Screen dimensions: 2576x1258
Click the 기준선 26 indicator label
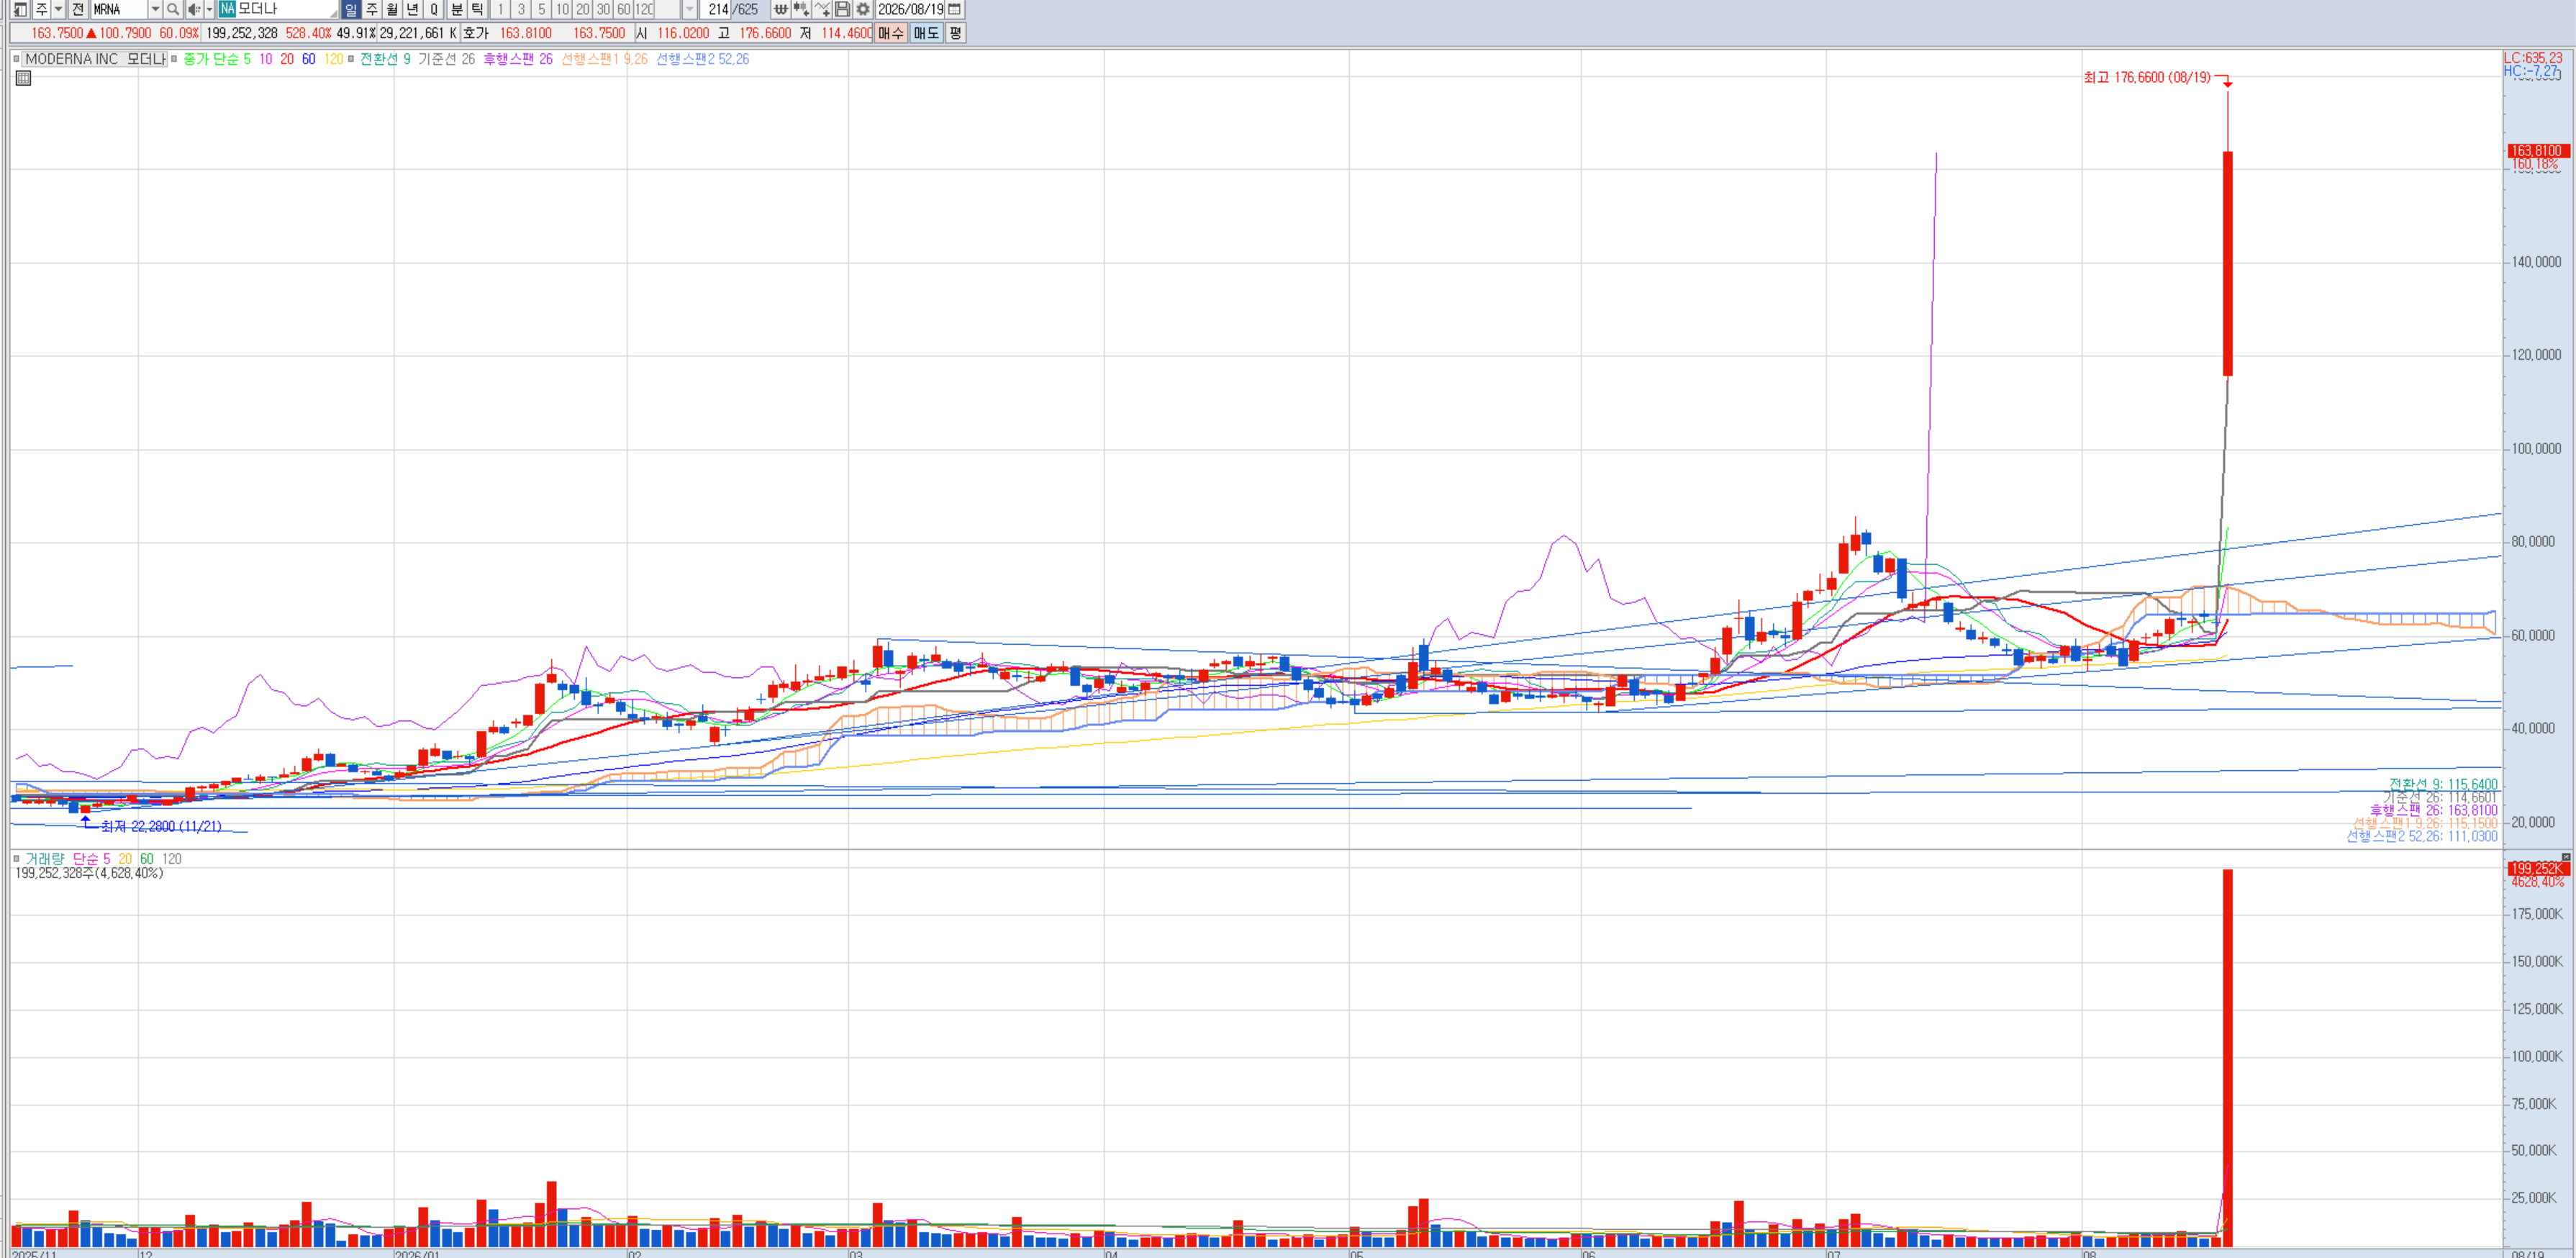pos(447,59)
